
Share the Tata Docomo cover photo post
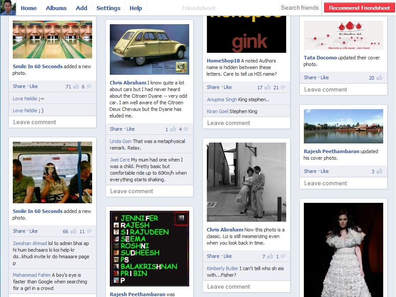310,77
